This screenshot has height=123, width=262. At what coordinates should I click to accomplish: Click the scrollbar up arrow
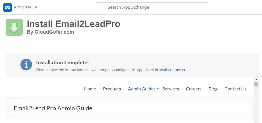(x=256, y=79)
